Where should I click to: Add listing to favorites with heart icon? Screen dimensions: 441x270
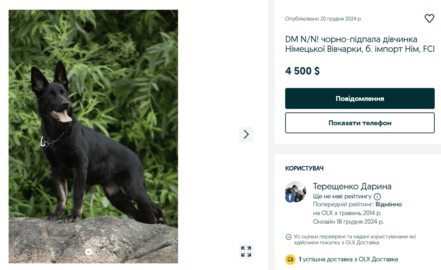[429, 19]
